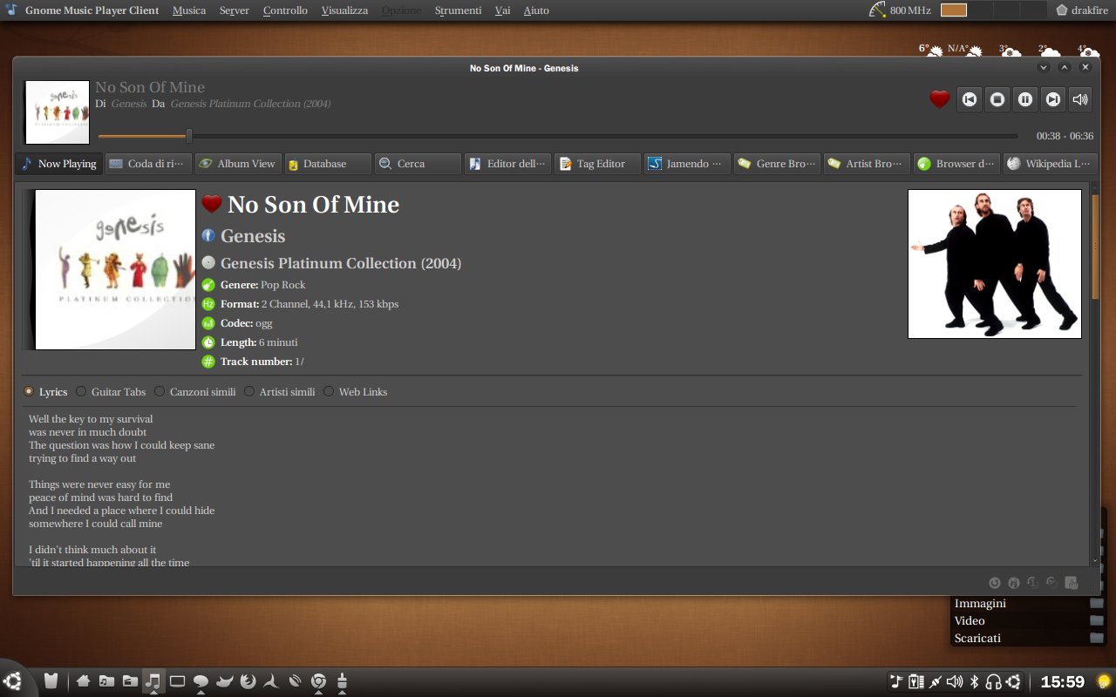
Task: Open the Editor della playlist tab
Action: 507,164
